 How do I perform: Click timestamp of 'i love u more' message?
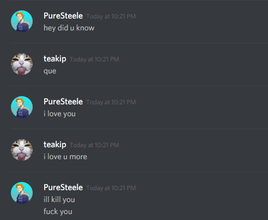pyautogui.click(x=94, y=145)
